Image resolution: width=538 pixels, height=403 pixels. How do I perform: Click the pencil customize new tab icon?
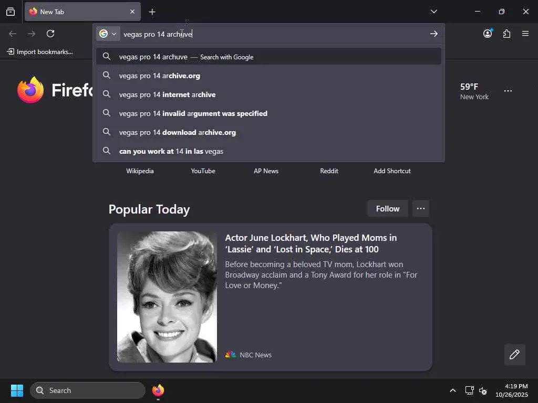514,354
